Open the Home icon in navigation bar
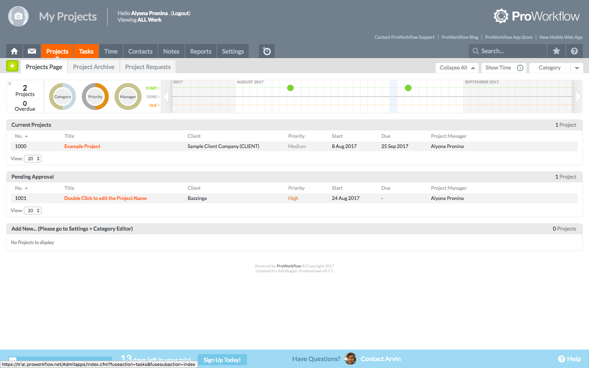This screenshot has width=589, height=368. point(14,51)
